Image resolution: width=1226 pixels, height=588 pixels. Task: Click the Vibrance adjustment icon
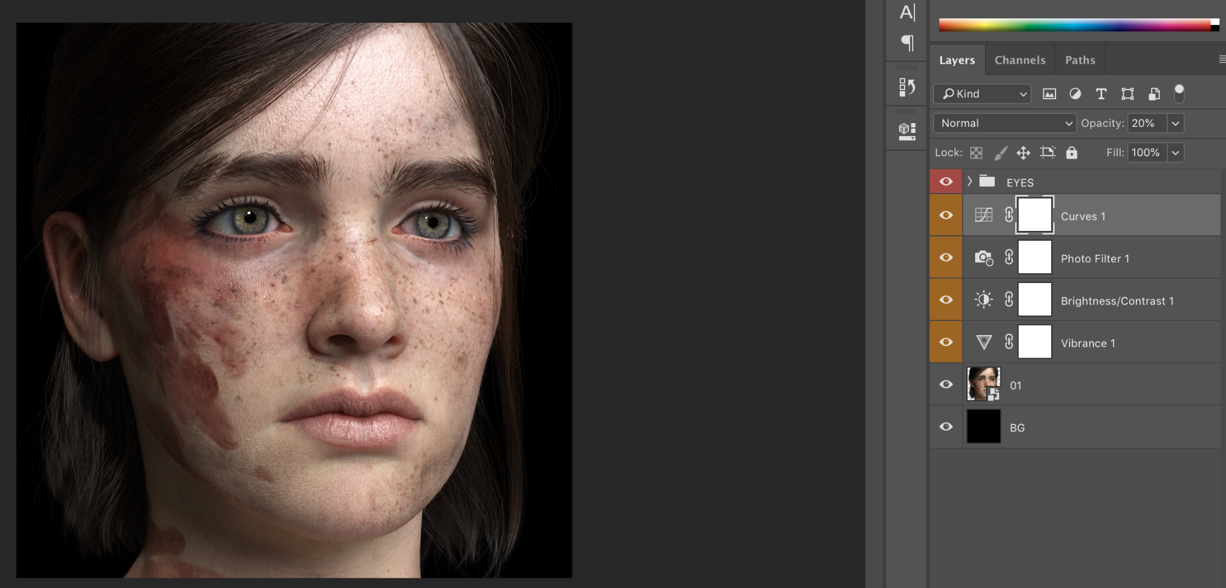(x=984, y=342)
